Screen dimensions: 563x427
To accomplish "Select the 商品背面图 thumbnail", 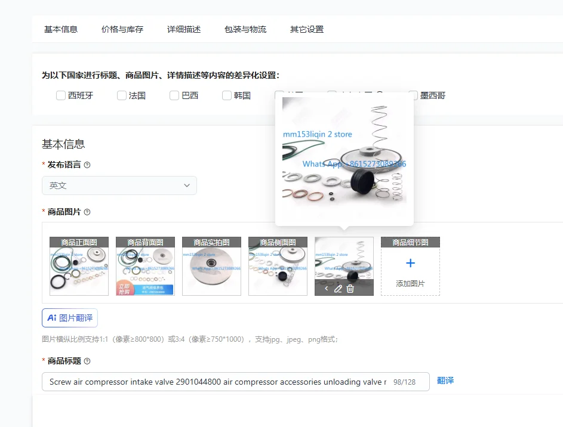I will [x=145, y=266].
